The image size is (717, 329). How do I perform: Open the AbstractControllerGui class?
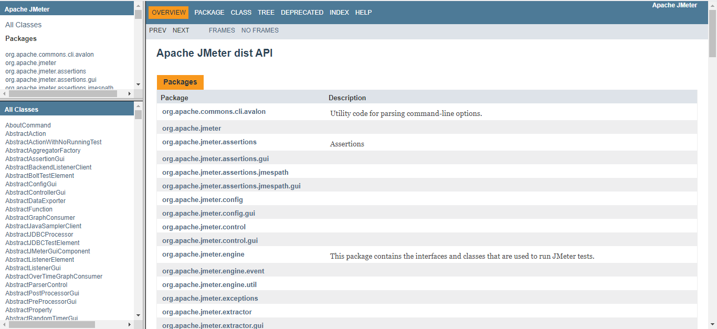(x=35, y=193)
